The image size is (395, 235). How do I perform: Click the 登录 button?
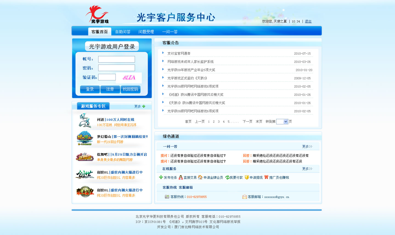[90, 89]
